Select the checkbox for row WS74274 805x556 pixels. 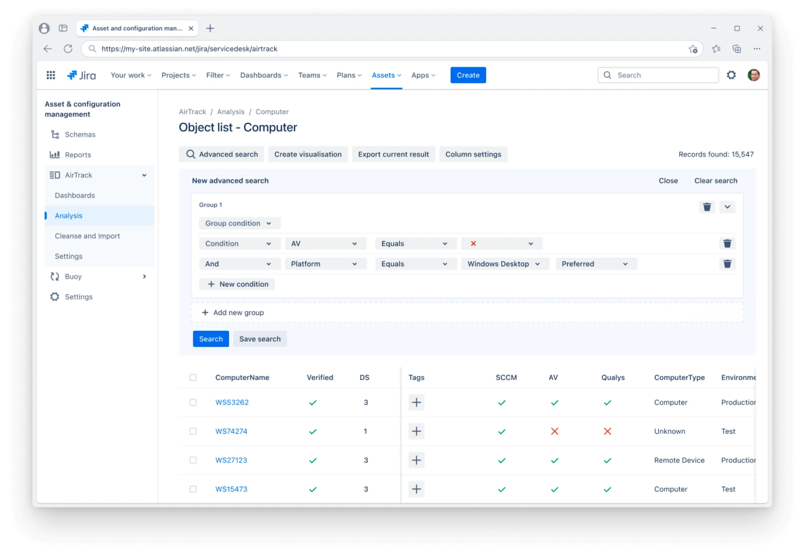[x=193, y=431]
